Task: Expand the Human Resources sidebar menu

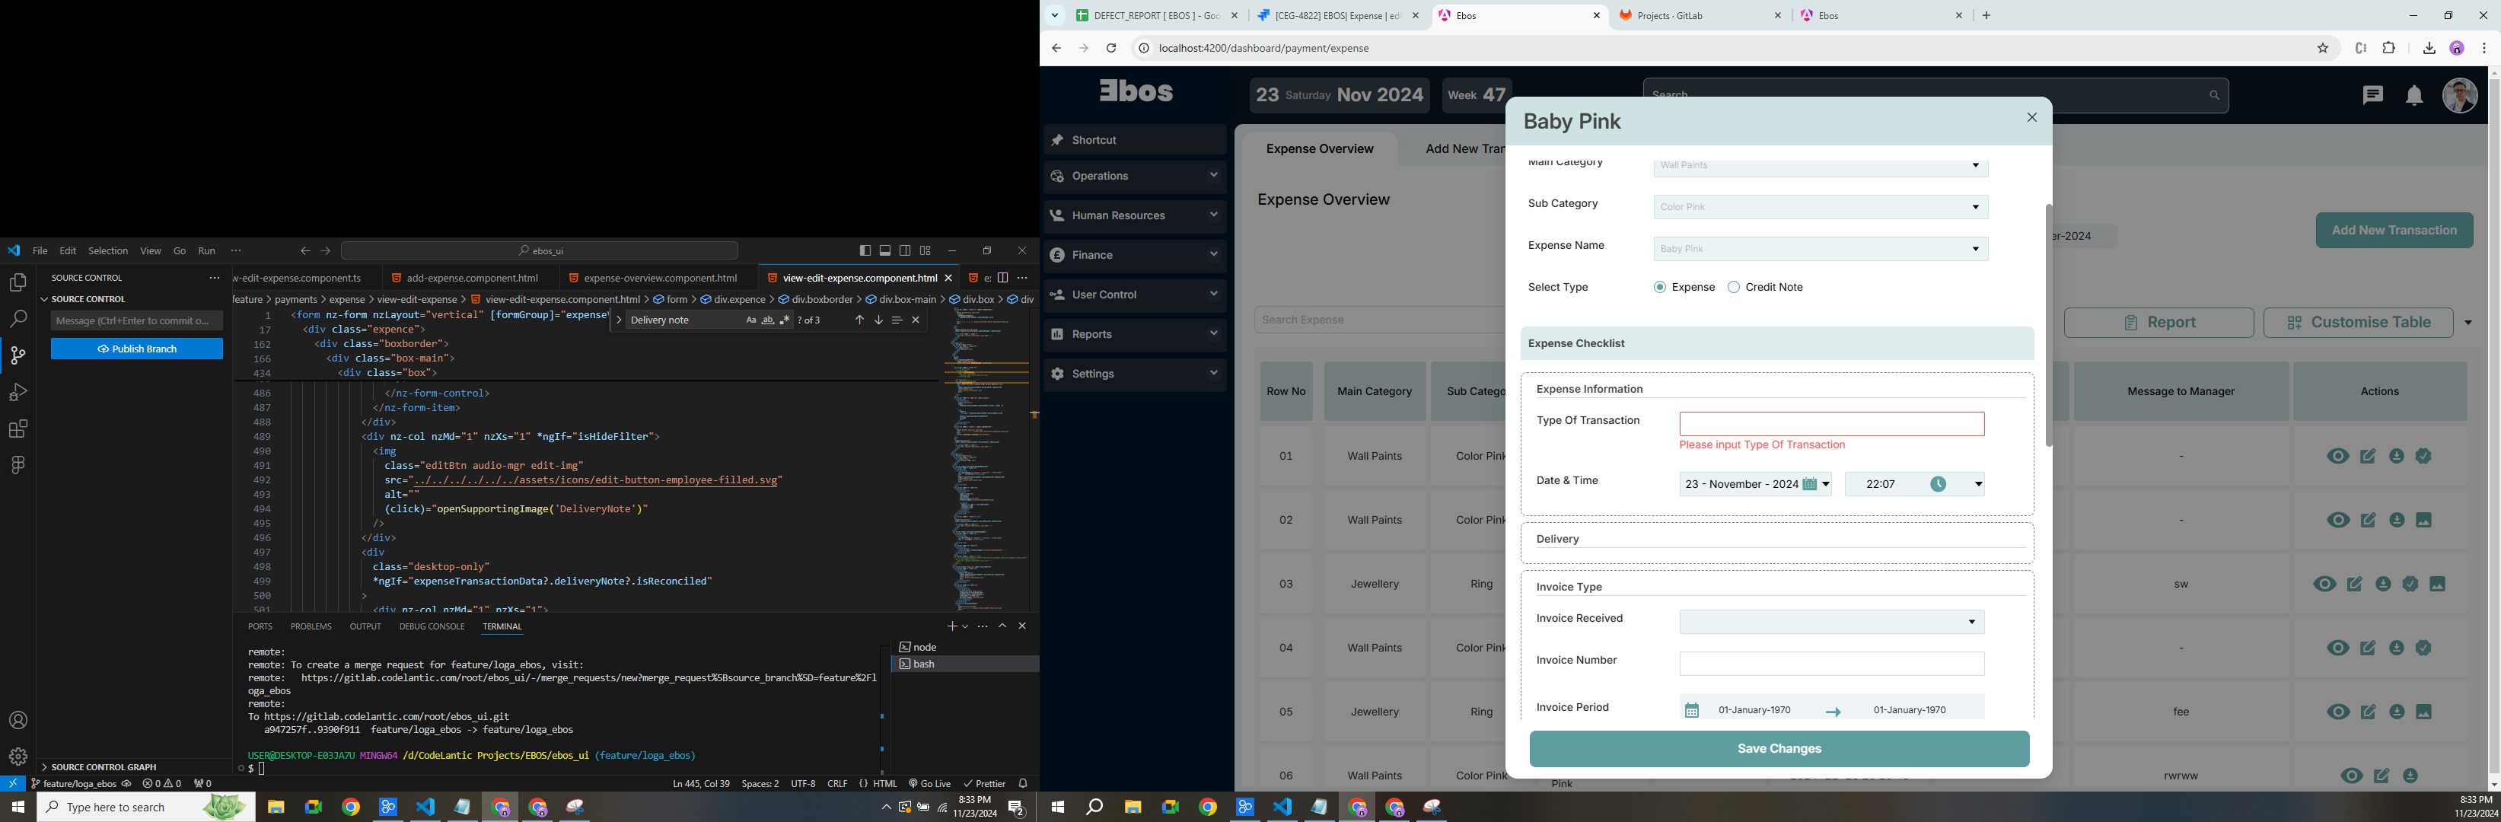Action: tap(1134, 215)
